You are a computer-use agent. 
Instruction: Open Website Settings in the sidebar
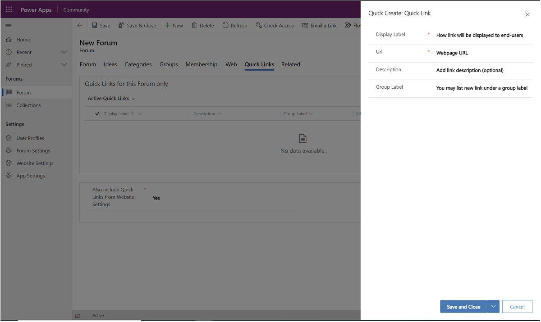[35, 163]
